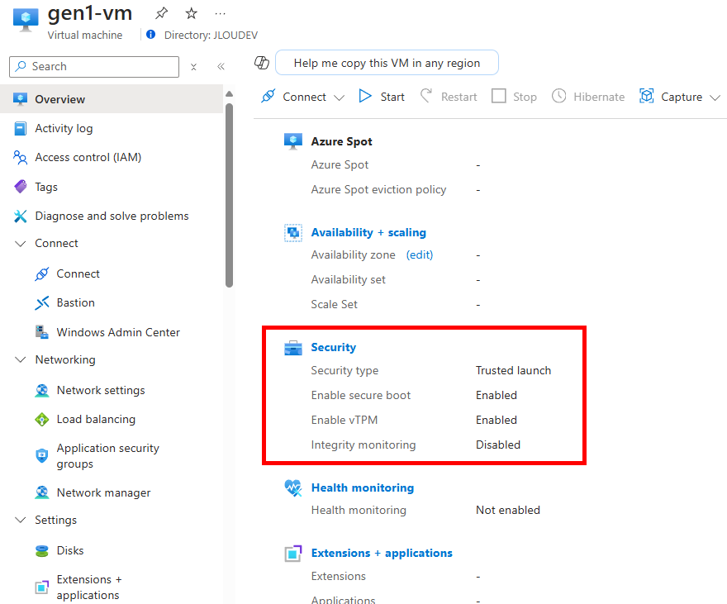Select the 'Not enabled' health monitoring value
The height and width of the screenshot is (604, 727).
[508, 510]
